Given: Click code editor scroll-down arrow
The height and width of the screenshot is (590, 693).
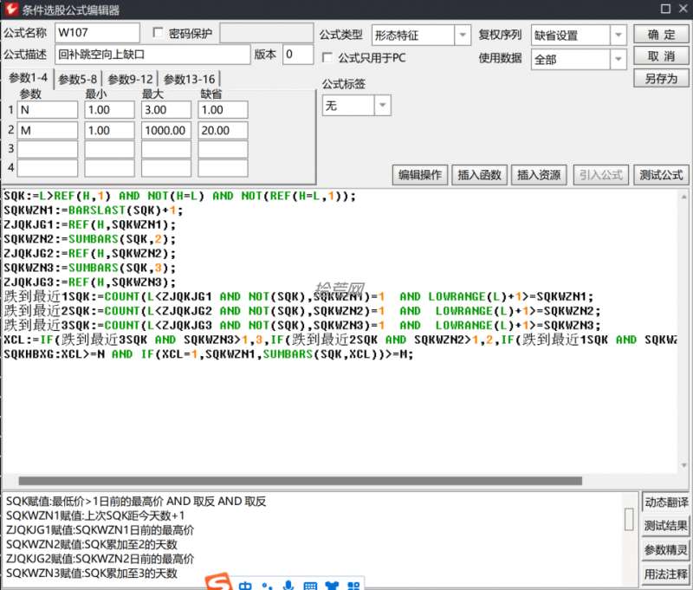Looking at the screenshot, I should (683, 465).
